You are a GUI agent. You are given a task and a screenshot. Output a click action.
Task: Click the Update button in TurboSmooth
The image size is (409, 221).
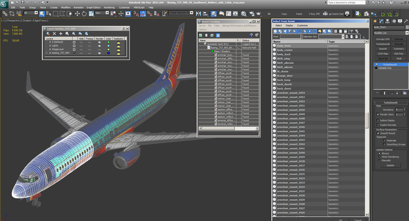390,165
